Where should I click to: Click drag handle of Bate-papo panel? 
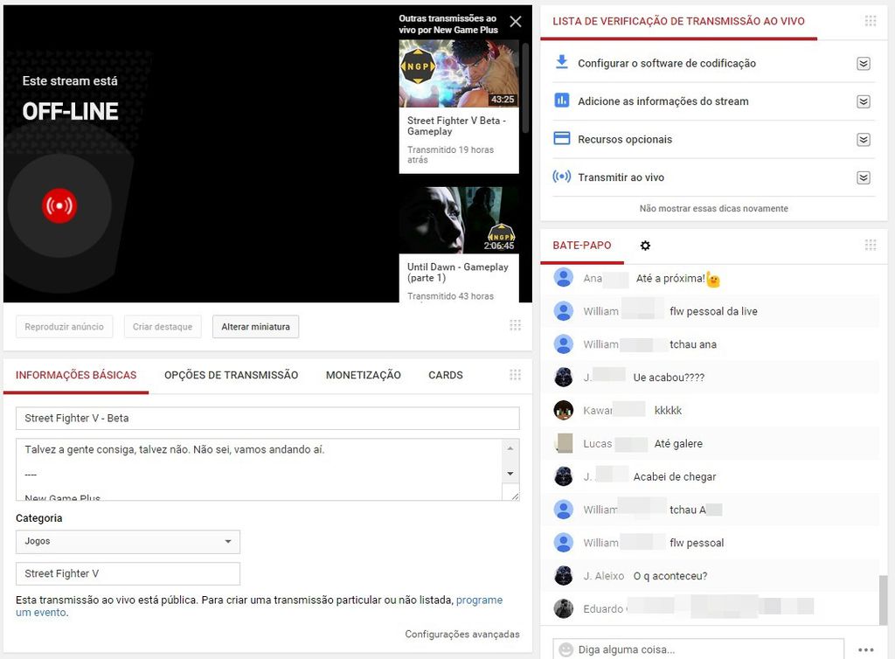(x=871, y=246)
